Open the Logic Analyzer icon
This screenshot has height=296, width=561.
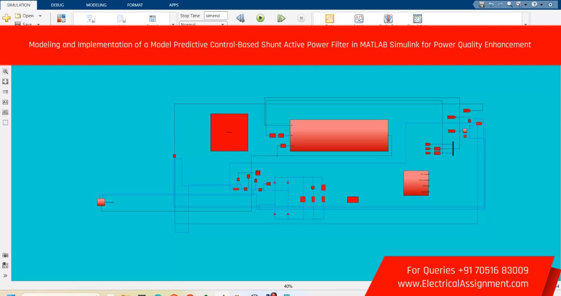(359, 19)
